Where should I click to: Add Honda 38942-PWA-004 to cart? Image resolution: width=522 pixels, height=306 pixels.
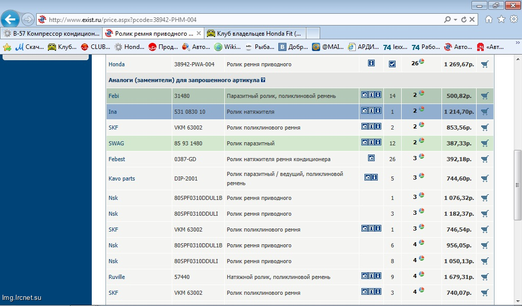pos(485,65)
